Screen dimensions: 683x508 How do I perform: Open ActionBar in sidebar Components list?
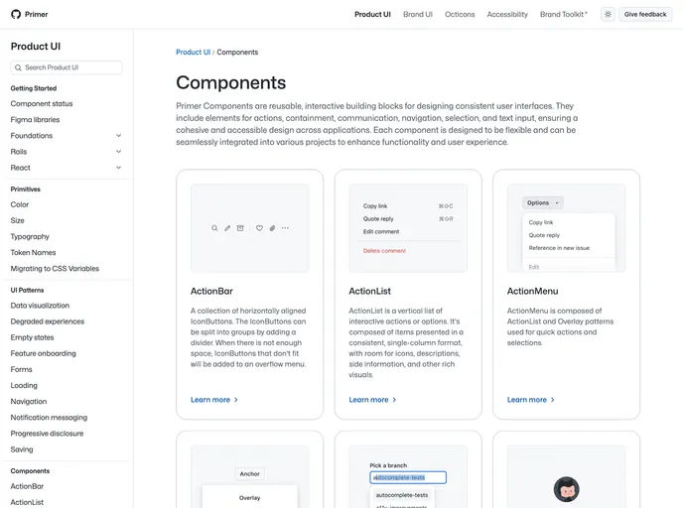pyautogui.click(x=27, y=486)
